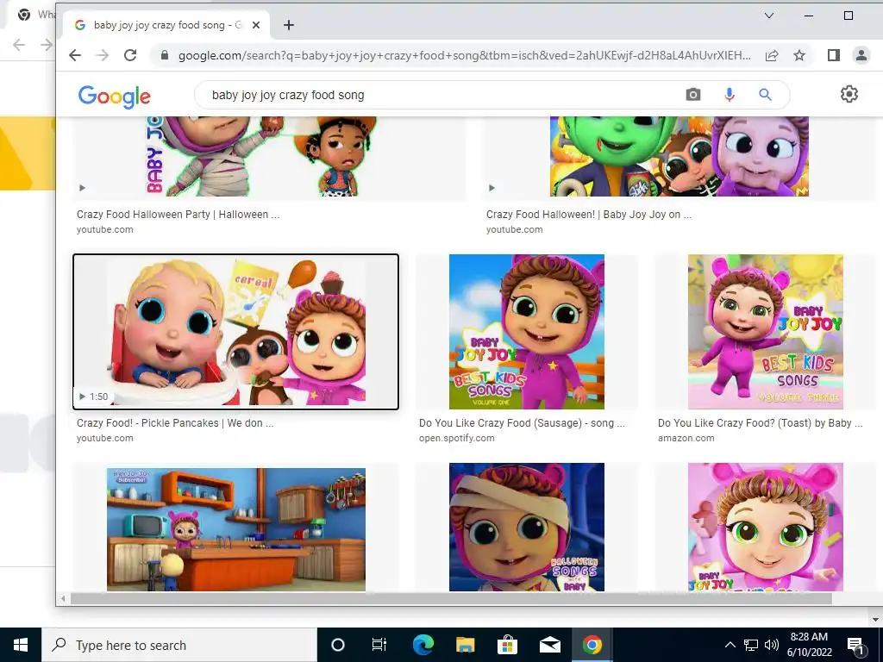Viewport: 883px width, 662px height.
Task: Click the URL address bar
Action: point(464,55)
